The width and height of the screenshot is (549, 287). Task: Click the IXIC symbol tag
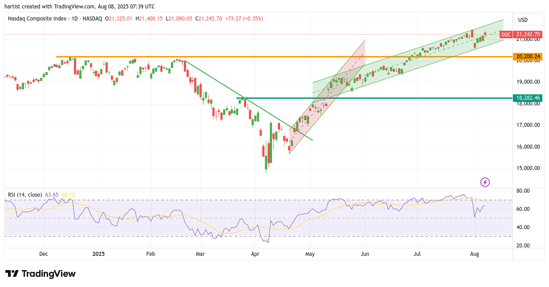point(506,34)
